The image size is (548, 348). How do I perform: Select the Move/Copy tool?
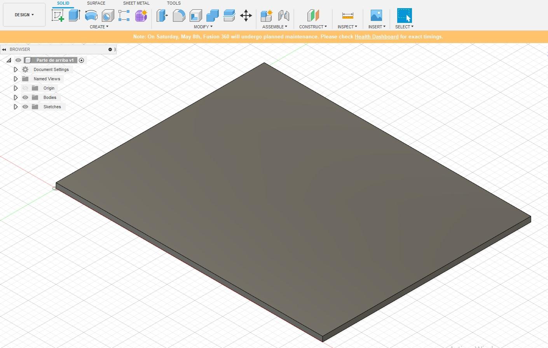246,16
